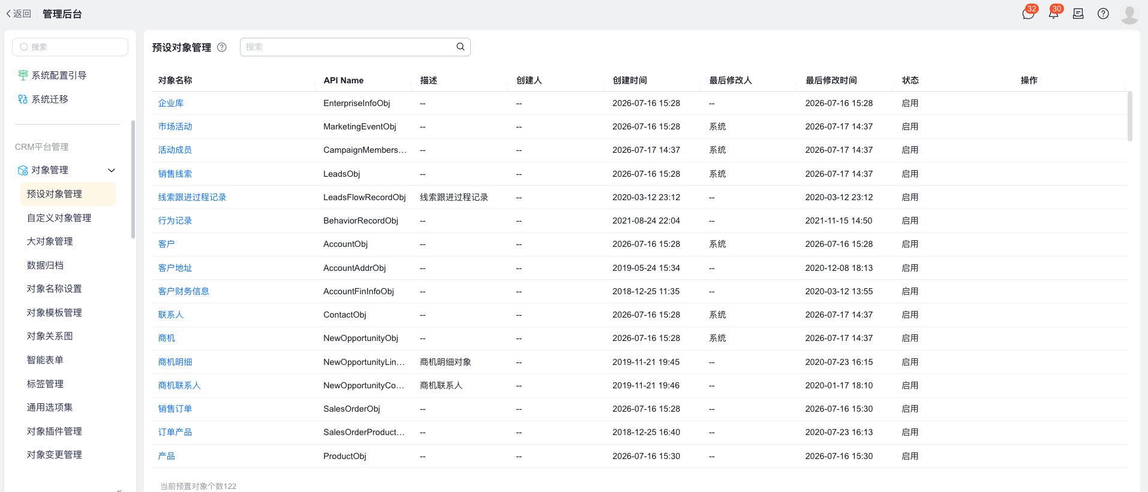Click the sidebar vertical scrollbar
1148x492 pixels.
(133, 180)
